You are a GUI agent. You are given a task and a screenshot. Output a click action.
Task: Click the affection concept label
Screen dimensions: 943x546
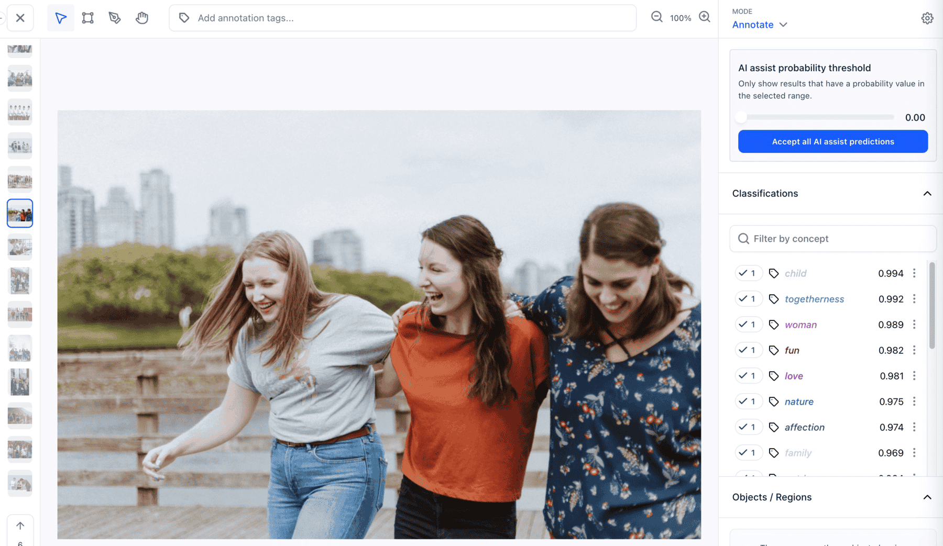(804, 427)
